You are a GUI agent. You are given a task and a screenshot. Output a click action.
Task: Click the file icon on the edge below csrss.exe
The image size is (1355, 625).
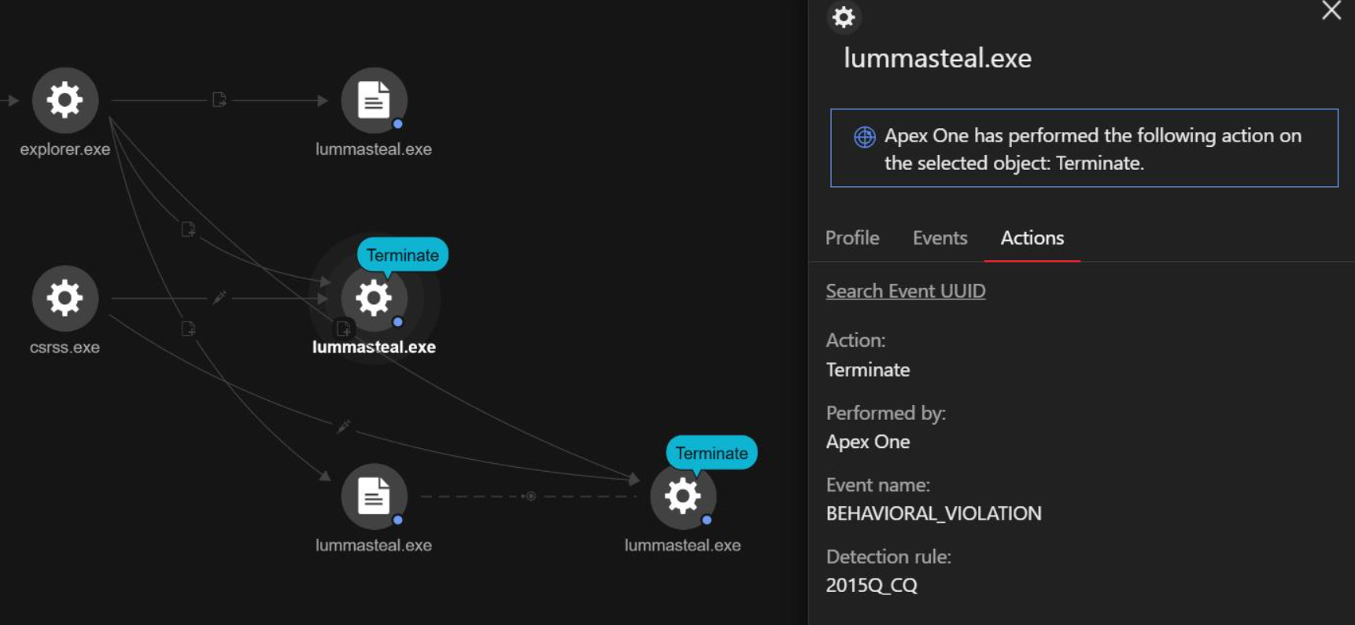tap(188, 329)
